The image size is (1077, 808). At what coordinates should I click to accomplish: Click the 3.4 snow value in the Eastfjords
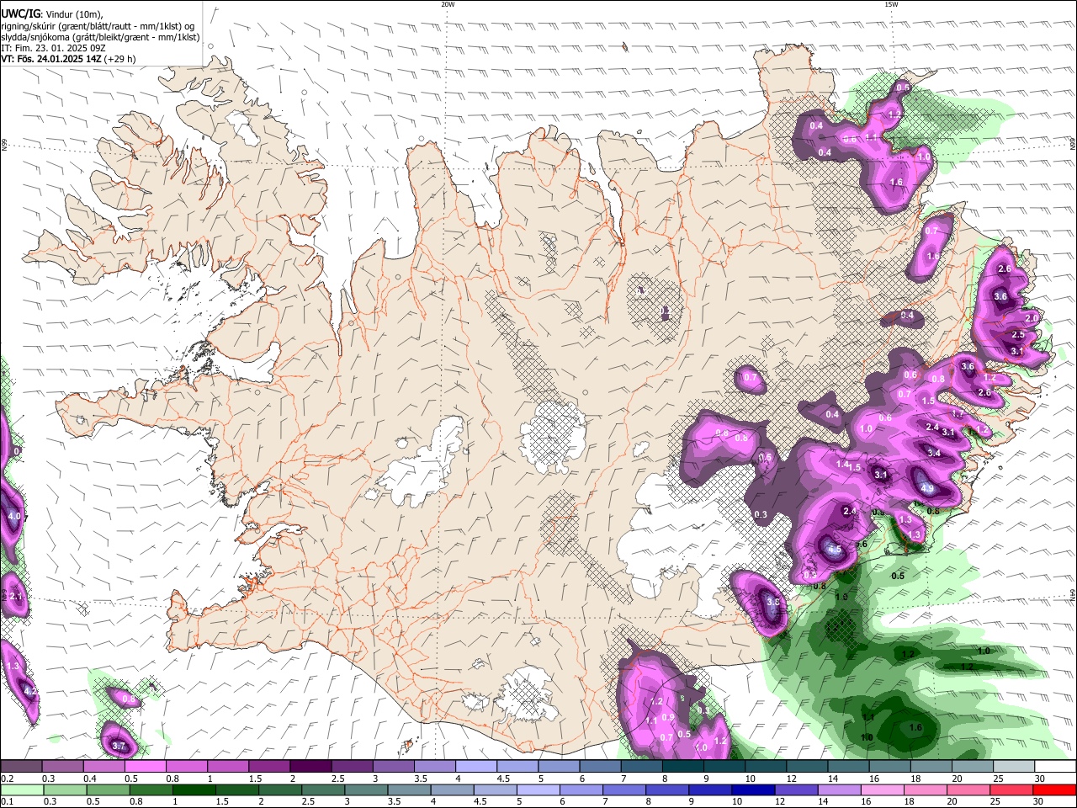point(934,453)
